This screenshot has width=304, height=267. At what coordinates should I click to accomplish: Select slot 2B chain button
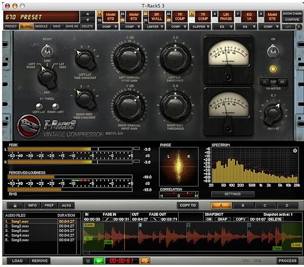(123, 20)
